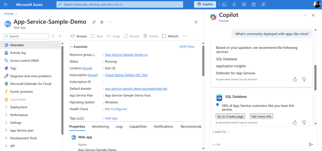
Task: Add web app to favorites star
Action: click(x=102, y=22)
